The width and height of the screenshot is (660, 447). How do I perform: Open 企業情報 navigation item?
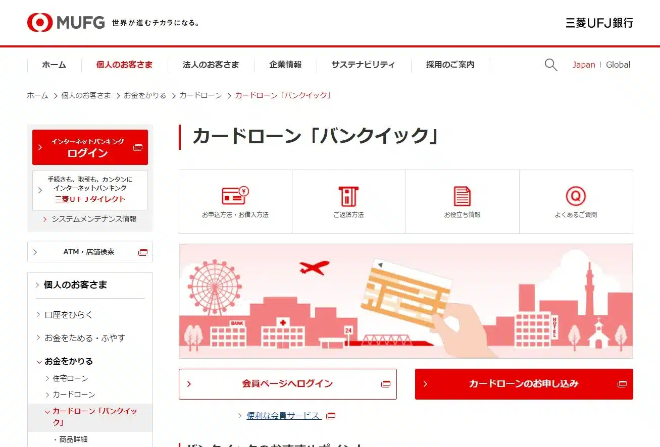(285, 65)
